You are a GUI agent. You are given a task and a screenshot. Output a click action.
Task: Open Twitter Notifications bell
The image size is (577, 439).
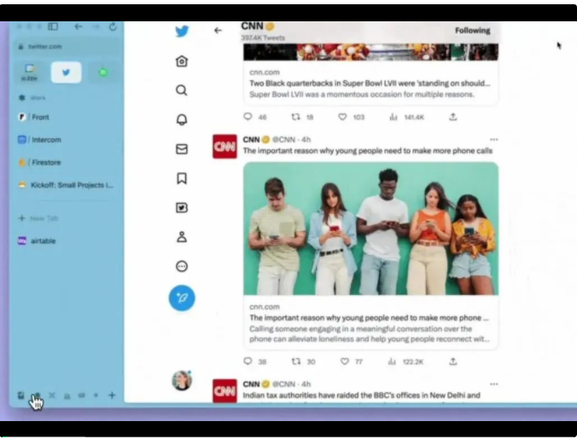[x=182, y=119]
